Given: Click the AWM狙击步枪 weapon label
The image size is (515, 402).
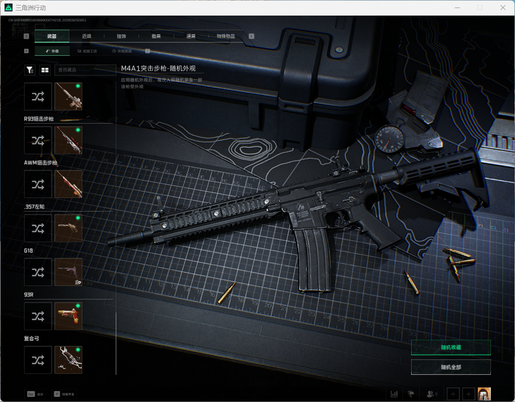Looking at the screenshot, I should click(x=40, y=163).
